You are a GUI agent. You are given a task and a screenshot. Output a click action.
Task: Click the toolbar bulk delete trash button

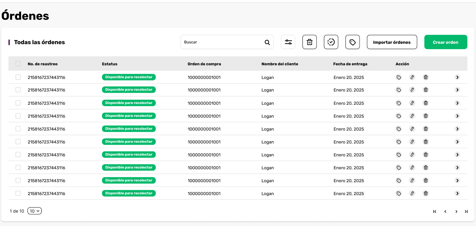[310, 42]
